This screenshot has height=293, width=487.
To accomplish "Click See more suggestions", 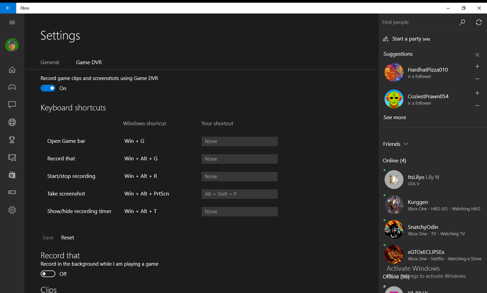I will (x=395, y=117).
